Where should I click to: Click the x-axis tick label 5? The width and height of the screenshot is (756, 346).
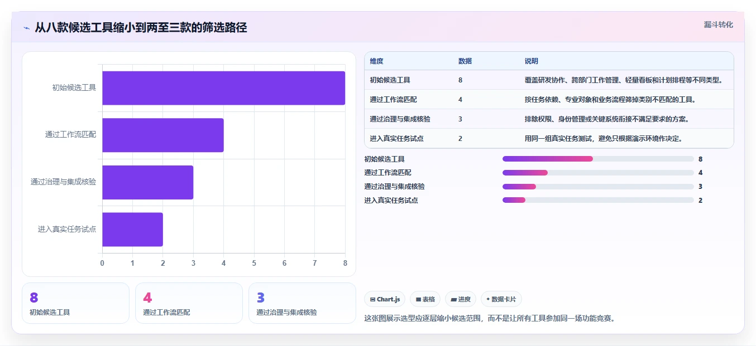(x=254, y=263)
